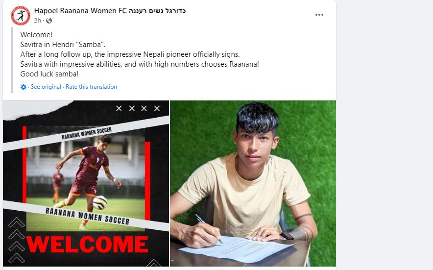Click the chevron arrows on poster's left edge

click(x=16, y=240)
